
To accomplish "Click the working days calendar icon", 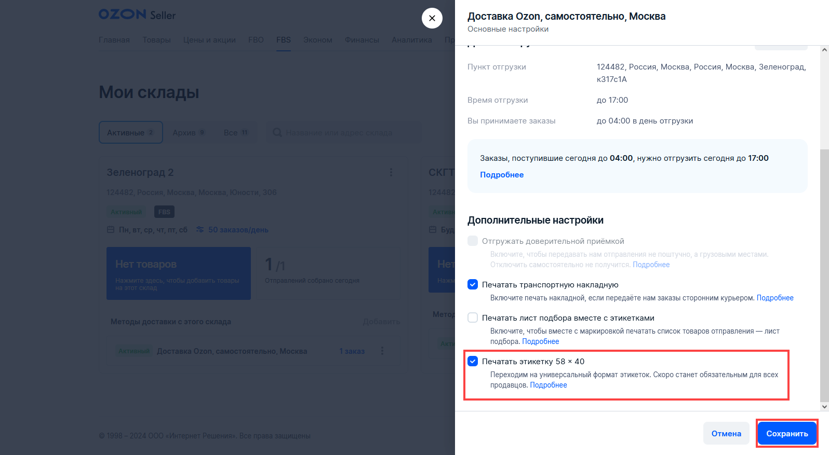I will tap(111, 230).
